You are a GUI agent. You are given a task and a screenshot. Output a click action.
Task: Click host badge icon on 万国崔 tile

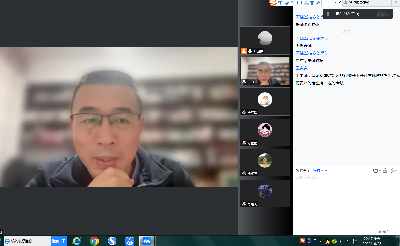pyautogui.click(x=244, y=51)
